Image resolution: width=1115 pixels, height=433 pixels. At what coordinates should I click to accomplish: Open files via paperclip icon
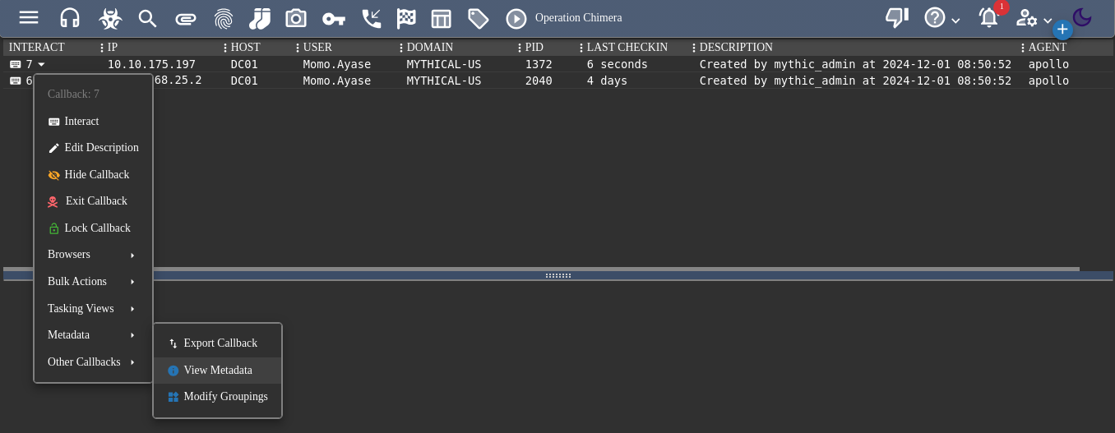[x=186, y=18]
